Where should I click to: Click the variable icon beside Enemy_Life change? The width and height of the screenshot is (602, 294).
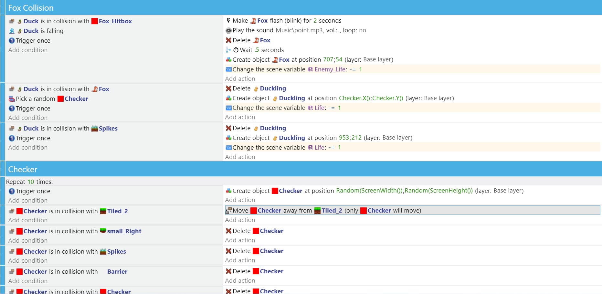coord(228,69)
